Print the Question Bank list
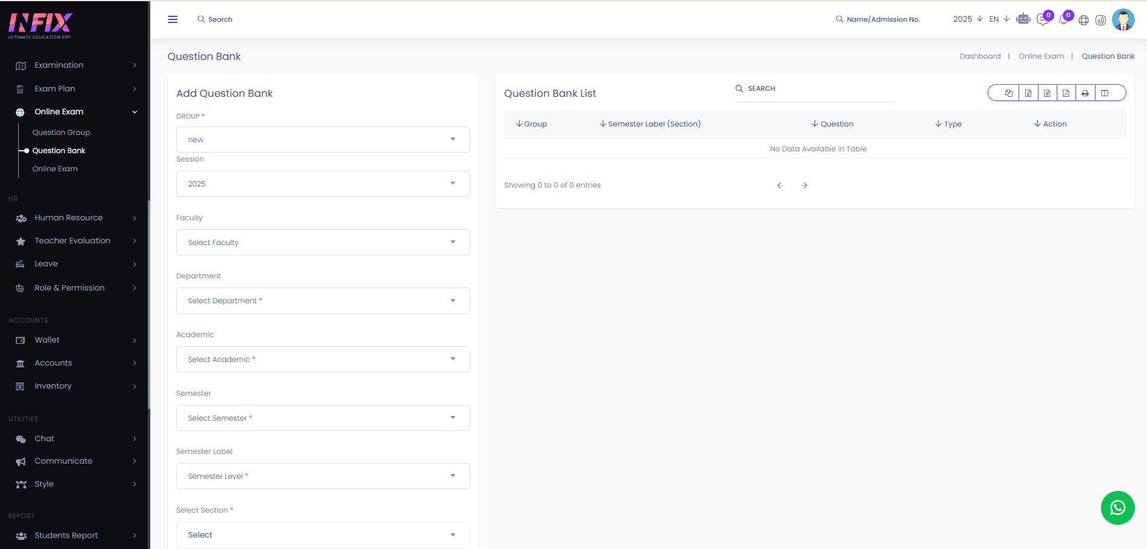 click(x=1085, y=93)
